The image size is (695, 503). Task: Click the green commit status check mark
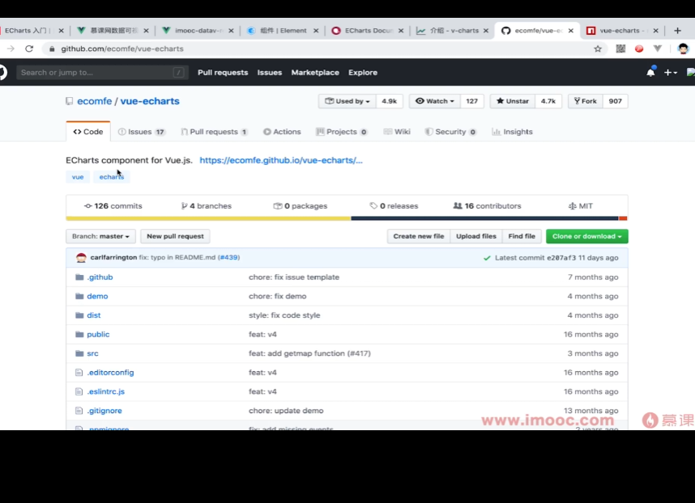click(487, 258)
